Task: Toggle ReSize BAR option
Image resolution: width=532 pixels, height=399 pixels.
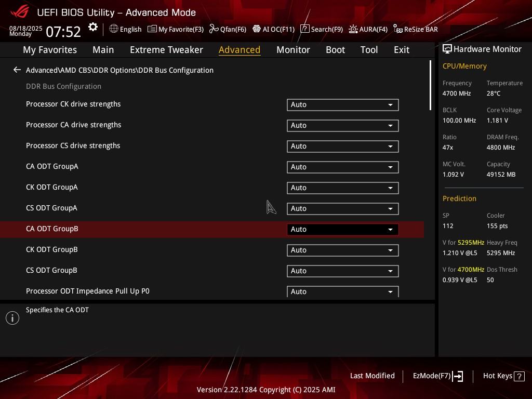Action: pyautogui.click(x=415, y=29)
